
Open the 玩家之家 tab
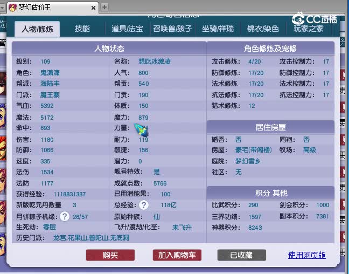[x=308, y=29]
